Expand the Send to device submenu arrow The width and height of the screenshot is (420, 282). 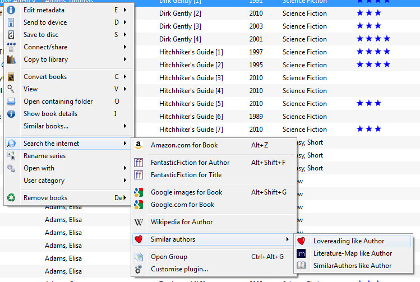(x=125, y=22)
